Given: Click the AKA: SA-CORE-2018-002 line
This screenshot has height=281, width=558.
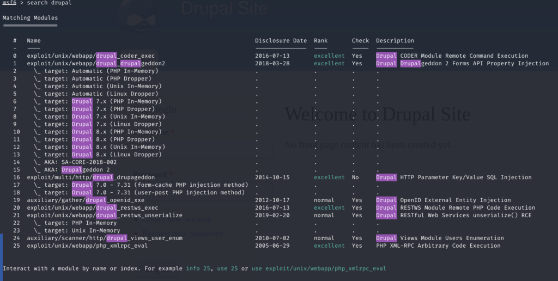Looking at the screenshot, I should click(x=75, y=162).
